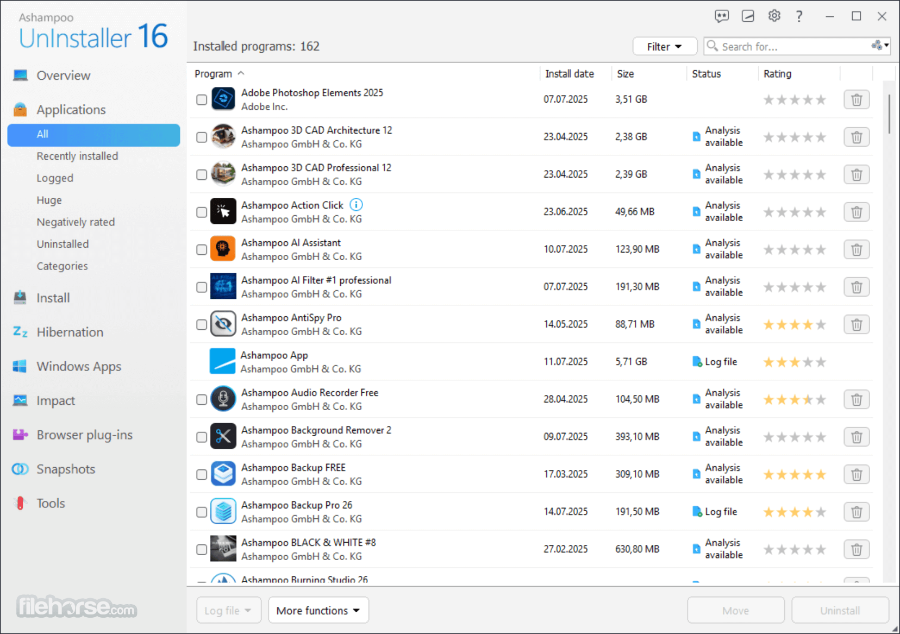Click Log file status icon for Ashampoo App
The width and height of the screenshot is (900, 634).
click(x=697, y=362)
